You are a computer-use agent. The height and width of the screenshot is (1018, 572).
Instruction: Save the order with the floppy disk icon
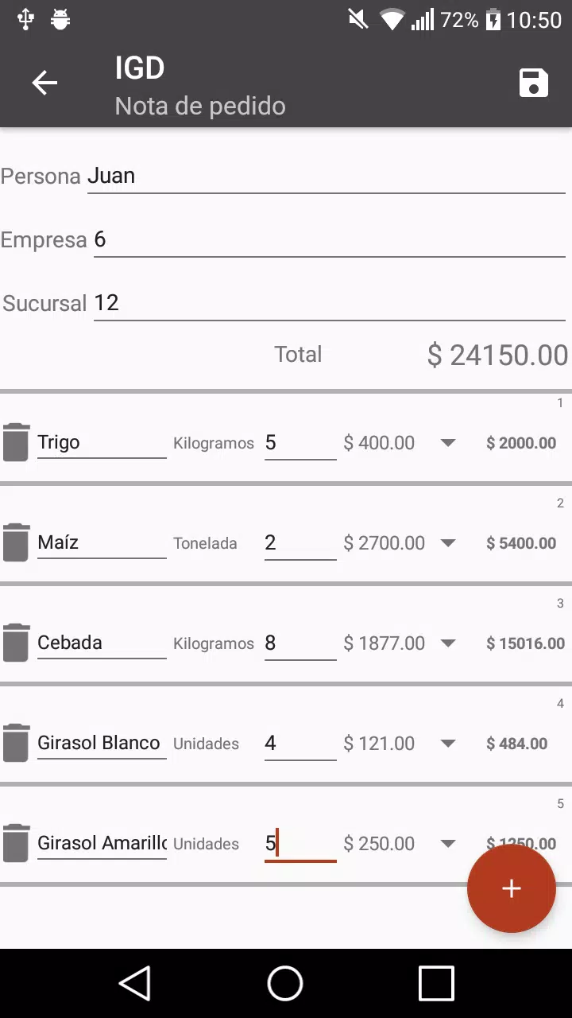(534, 83)
